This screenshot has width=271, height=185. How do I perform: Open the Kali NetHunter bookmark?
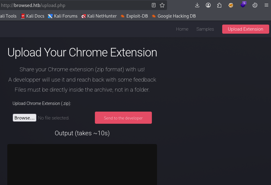click(x=99, y=16)
